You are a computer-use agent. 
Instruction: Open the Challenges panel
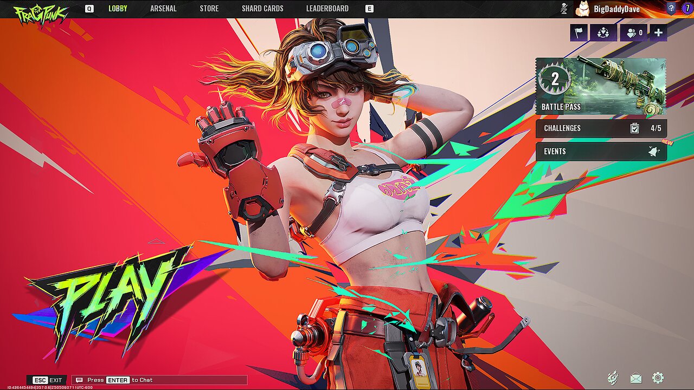click(x=601, y=128)
